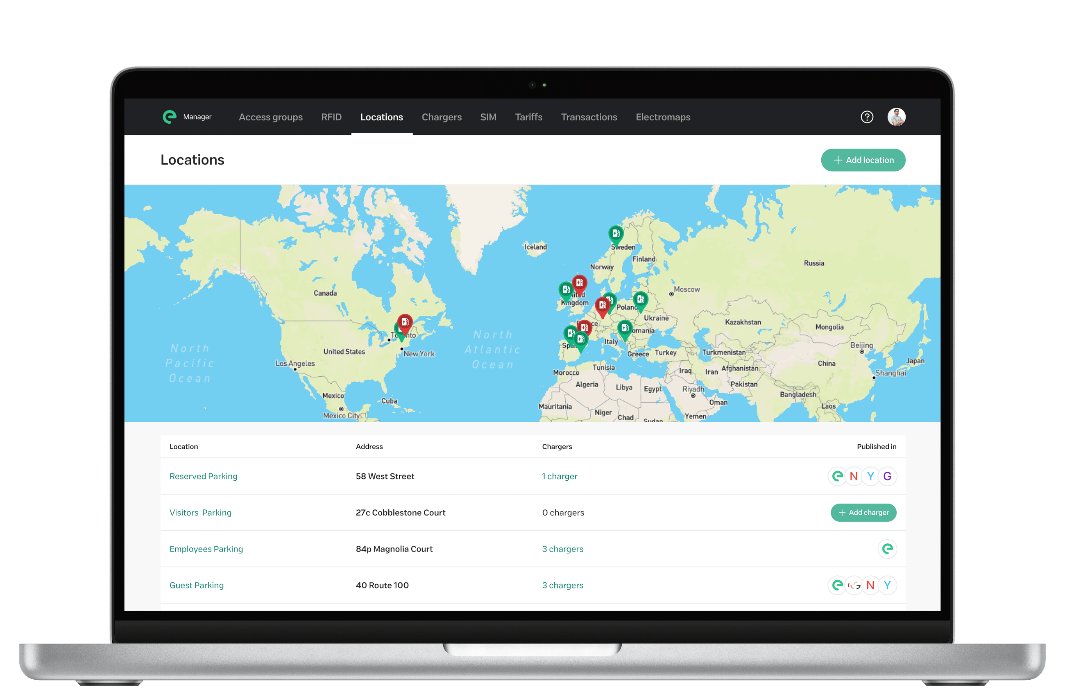Switch to the Chargers tab

tap(441, 117)
